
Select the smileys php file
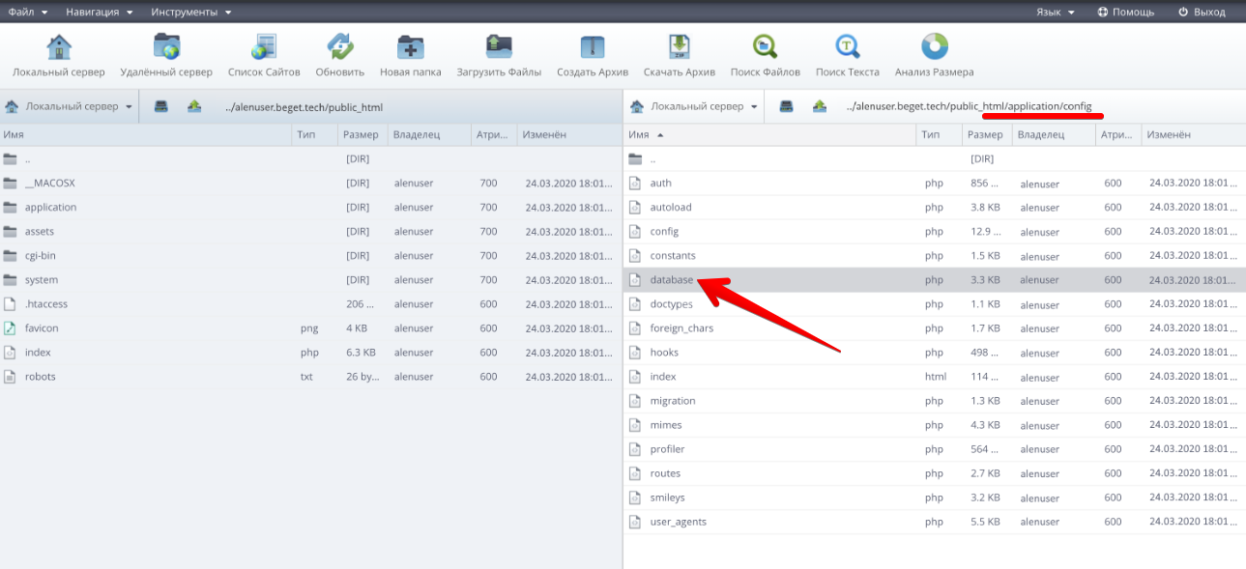(x=935, y=497)
